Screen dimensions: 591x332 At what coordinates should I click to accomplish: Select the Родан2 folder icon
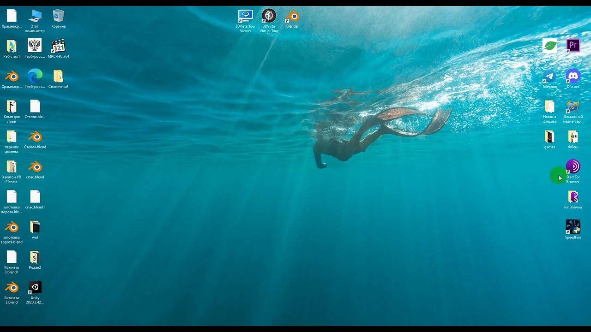(x=35, y=257)
